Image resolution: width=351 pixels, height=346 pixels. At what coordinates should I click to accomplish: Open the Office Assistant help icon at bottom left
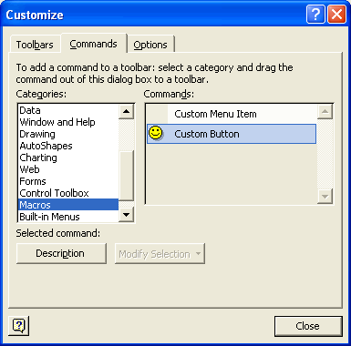point(19,326)
